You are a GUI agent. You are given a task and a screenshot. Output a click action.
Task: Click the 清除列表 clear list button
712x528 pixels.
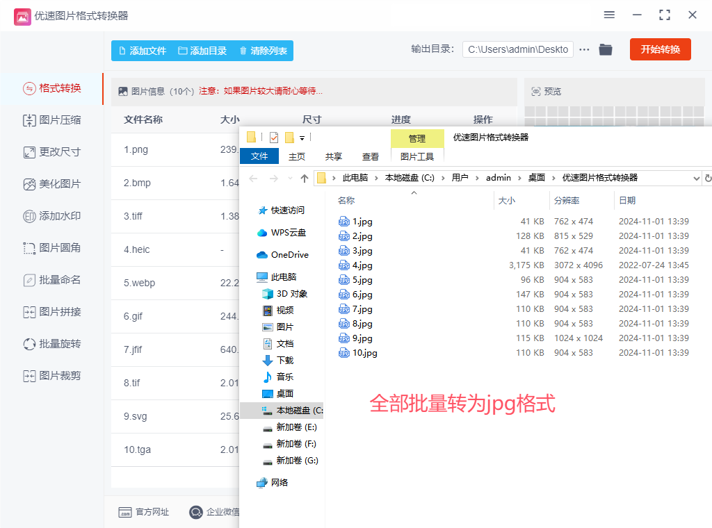click(264, 51)
